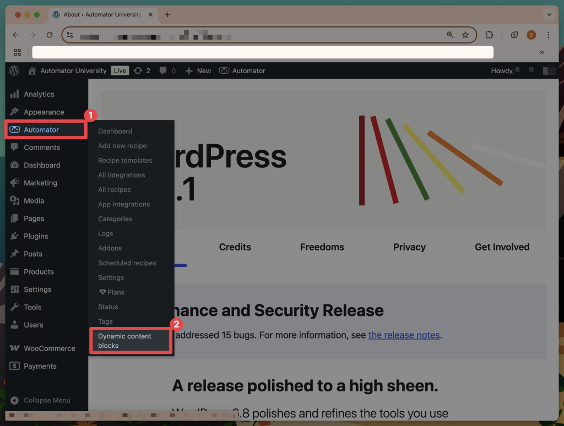
Task: Click the Appearance paintbrush icon
Action: pyautogui.click(x=15, y=112)
